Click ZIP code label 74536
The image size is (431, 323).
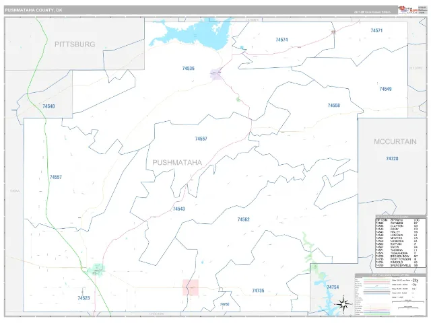pyautogui.click(x=189, y=68)
